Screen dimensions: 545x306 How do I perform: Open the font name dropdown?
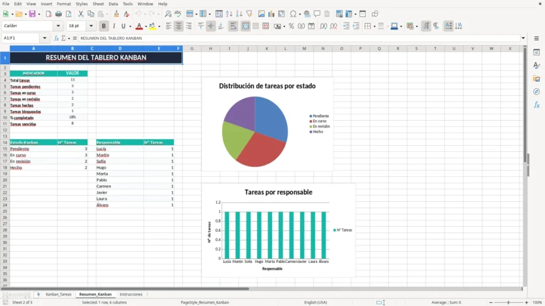coord(58,25)
